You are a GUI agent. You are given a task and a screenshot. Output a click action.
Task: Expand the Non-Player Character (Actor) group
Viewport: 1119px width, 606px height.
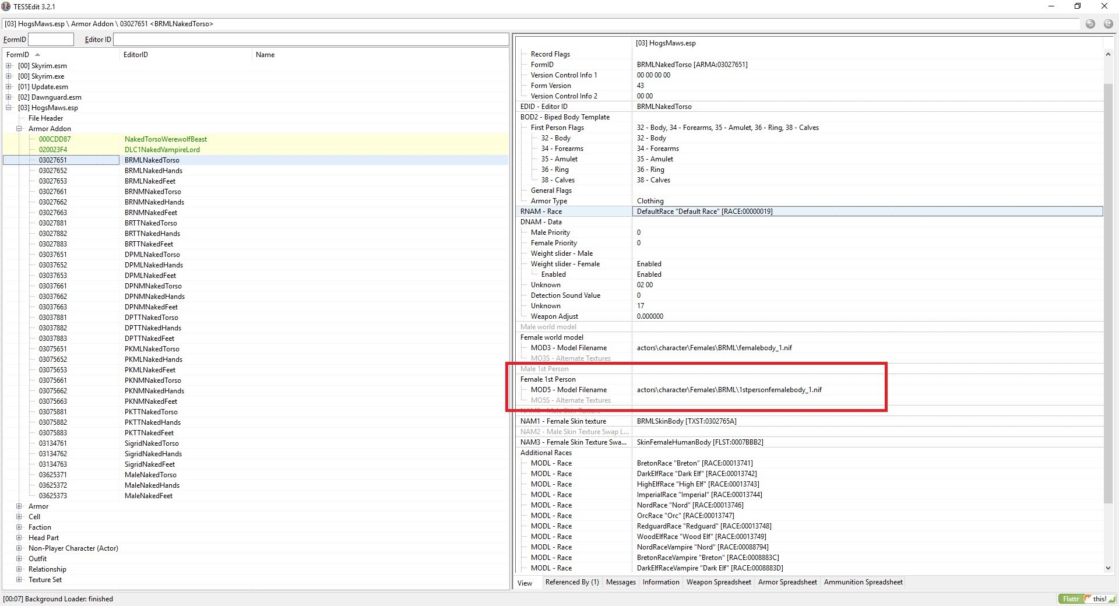click(19, 548)
